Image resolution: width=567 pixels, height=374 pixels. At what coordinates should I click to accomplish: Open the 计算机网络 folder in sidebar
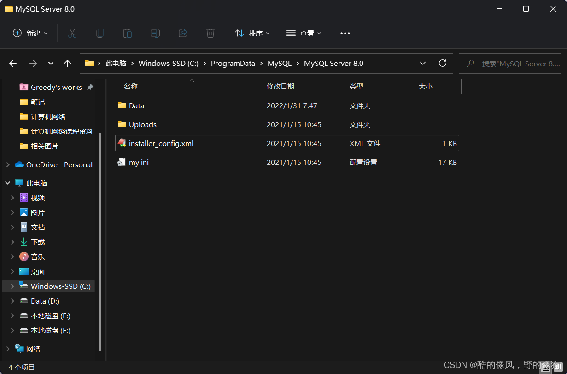(x=43, y=117)
